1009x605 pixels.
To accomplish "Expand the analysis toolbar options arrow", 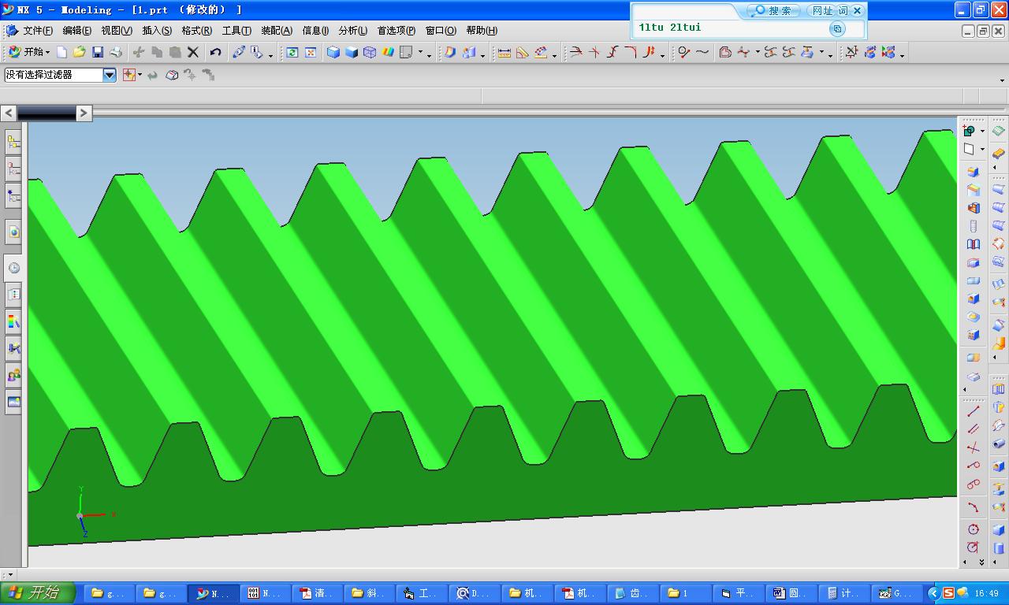I will [x=554, y=54].
